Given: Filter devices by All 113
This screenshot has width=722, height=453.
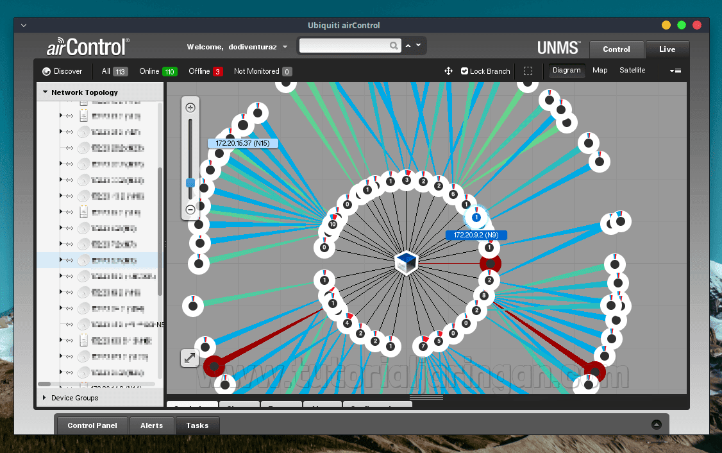Looking at the screenshot, I should coord(115,71).
